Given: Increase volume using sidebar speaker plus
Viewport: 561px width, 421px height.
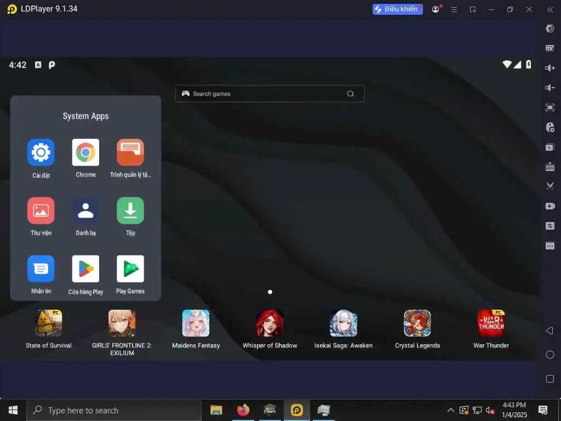Looking at the screenshot, I should tap(550, 68).
